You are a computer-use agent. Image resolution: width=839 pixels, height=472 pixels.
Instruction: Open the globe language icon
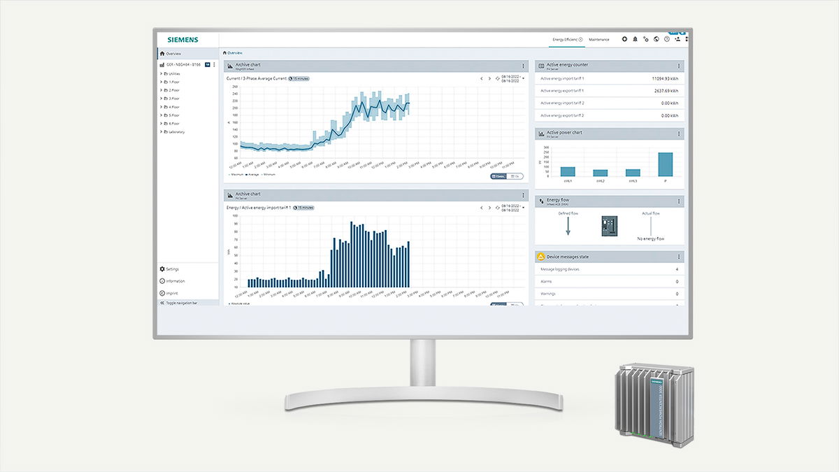tap(656, 39)
